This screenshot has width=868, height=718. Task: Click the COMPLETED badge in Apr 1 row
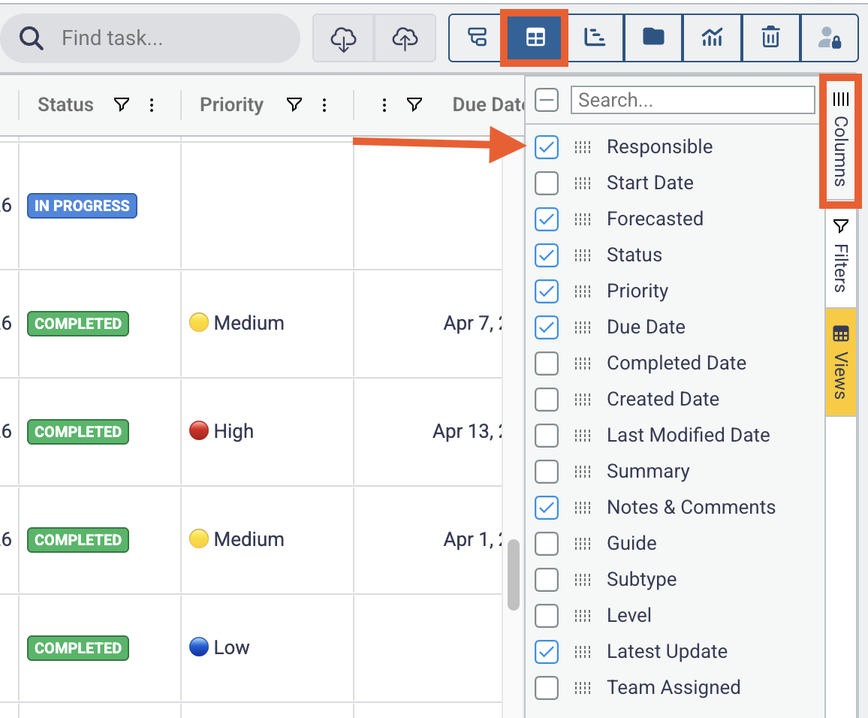point(78,540)
